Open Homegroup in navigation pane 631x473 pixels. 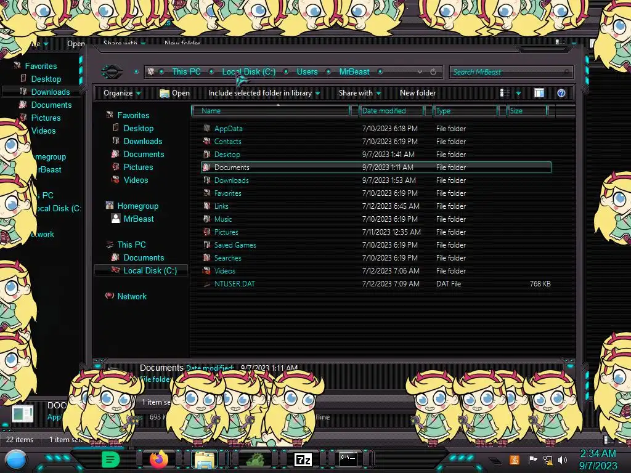[137, 206]
